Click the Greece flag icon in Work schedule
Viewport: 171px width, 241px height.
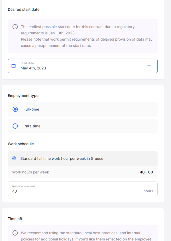pos(14,158)
